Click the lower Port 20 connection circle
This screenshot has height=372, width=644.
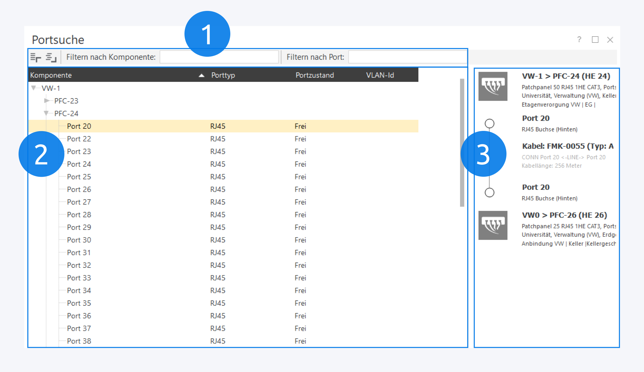pyautogui.click(x=489, y=193)
